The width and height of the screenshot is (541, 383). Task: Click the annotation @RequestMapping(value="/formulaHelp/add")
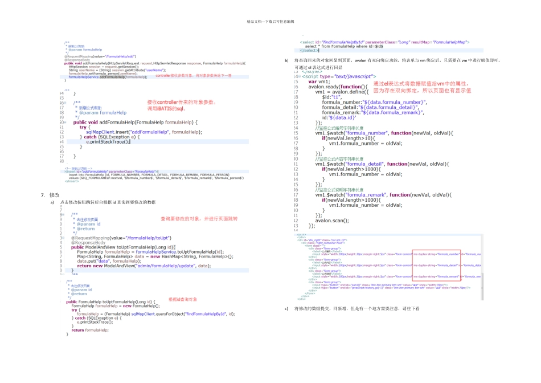point(100,56)
